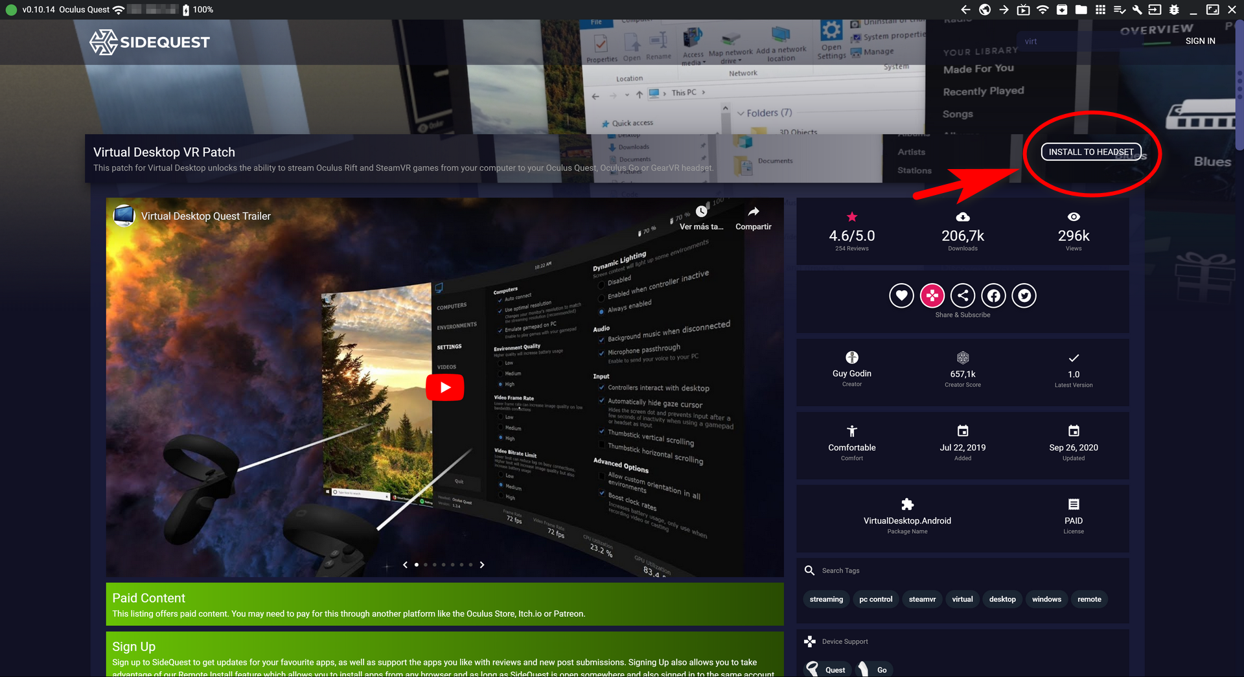The image size is (1244, 677).
Task: Click the heart favorite button
Action: 901,296
